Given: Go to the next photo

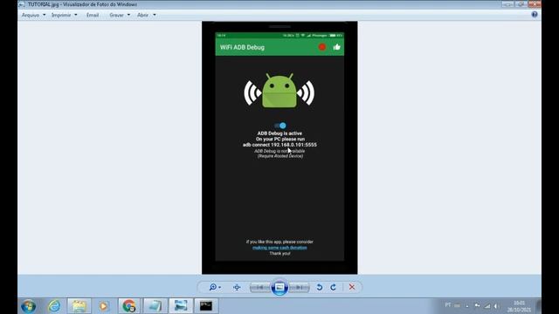Looking at the screenshot, I should point(299,287).
